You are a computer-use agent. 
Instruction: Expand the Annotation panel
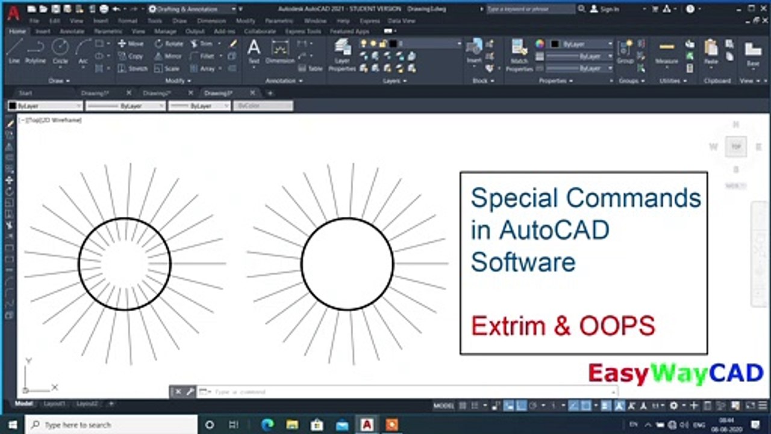(x=284, y=80)
